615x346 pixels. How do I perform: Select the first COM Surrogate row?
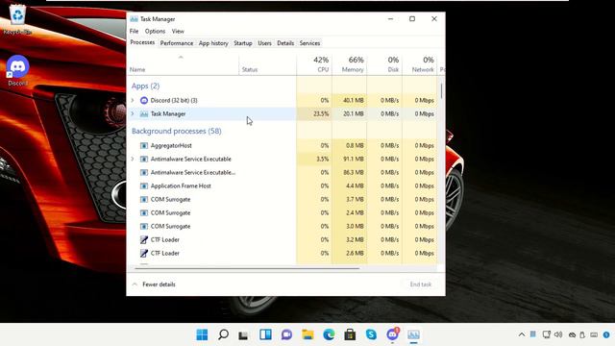283,199
